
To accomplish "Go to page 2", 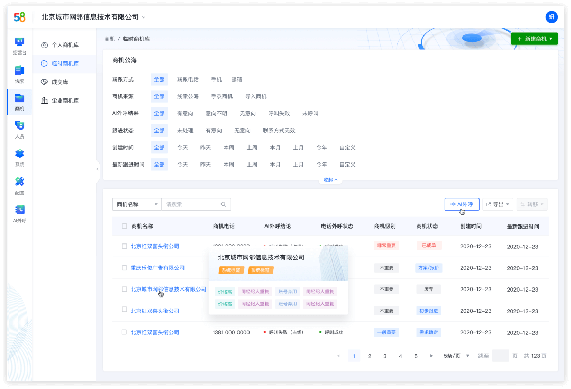I will click(369, 356).
